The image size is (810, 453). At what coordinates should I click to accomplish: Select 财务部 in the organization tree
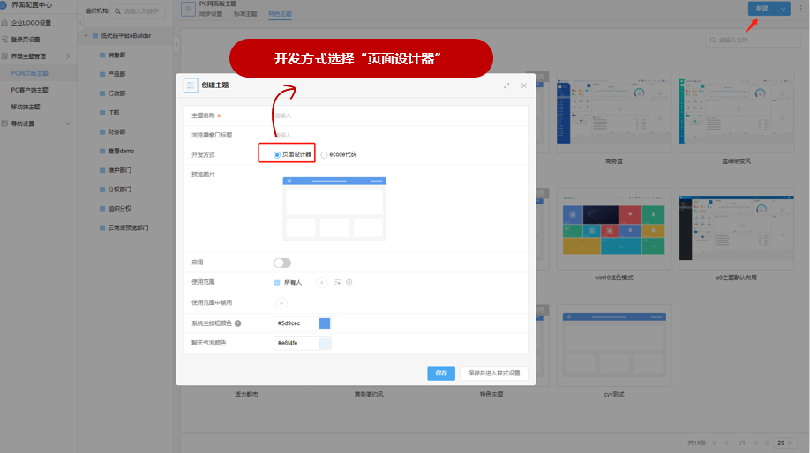[116, 132]
